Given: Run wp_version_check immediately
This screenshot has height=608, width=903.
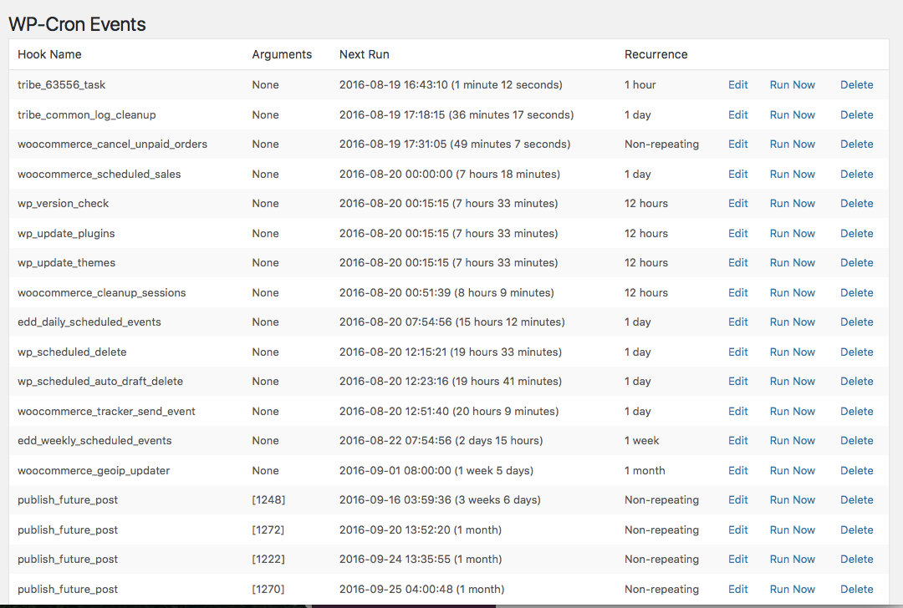Looking at the screenshot, I should coord(792,204).
